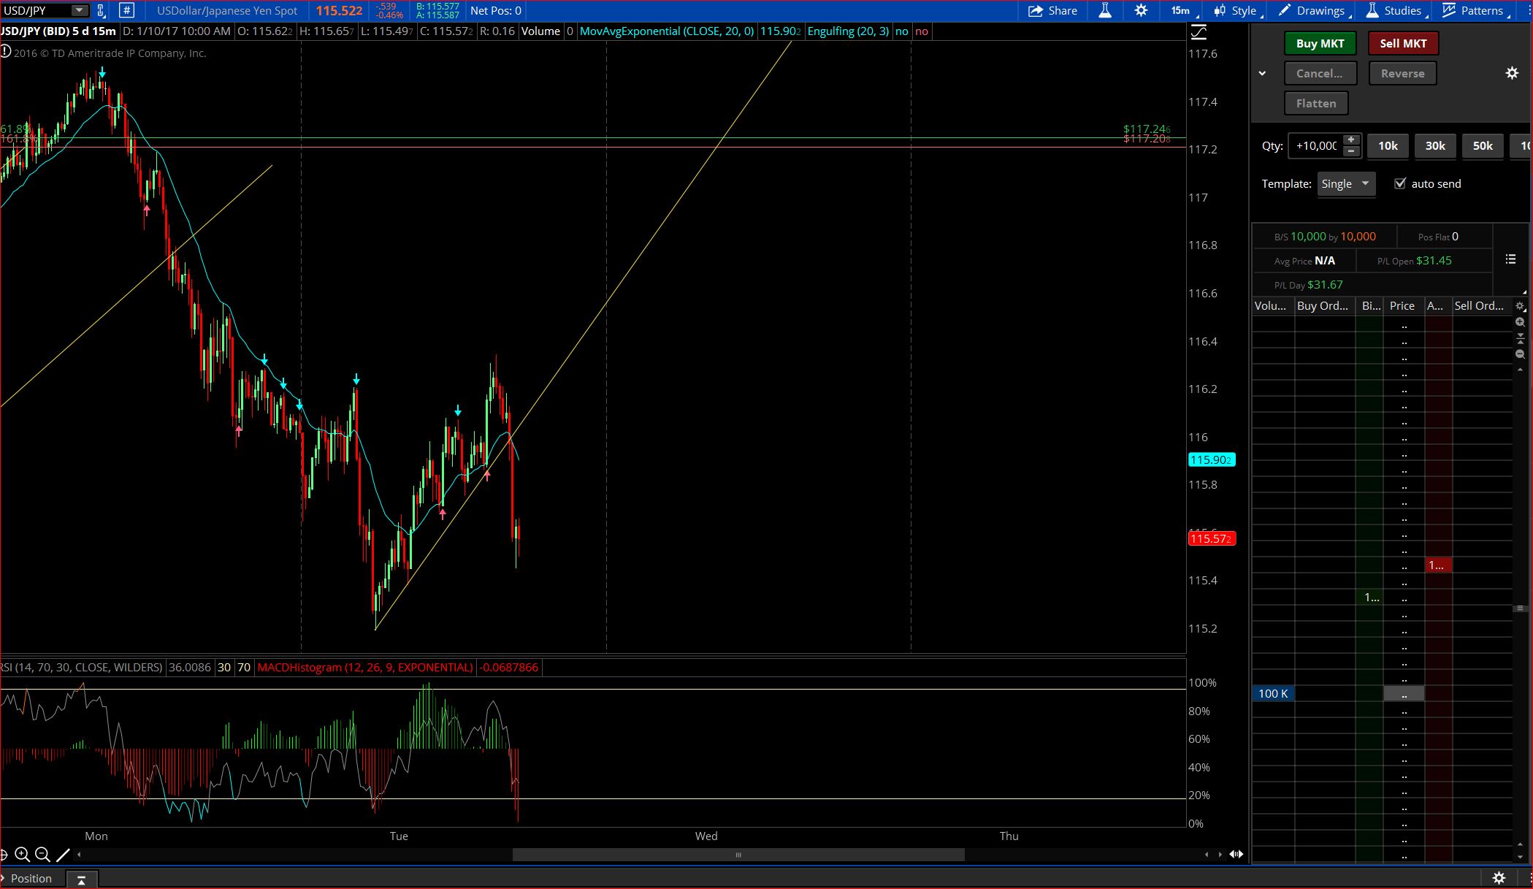Open the Patterns menu
This screenshot has height=889, width=1533.
click(1473, 10)
